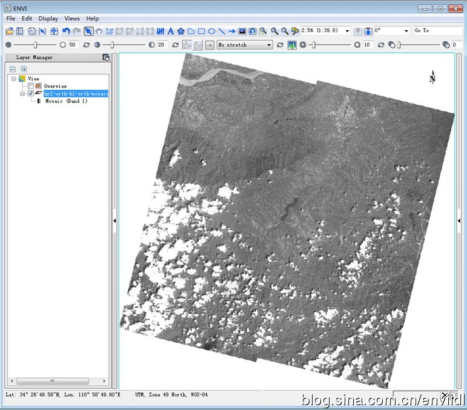The image size is (467, 410).
Task: Click the zoom in magnifier icon
Action: (274, 31)
